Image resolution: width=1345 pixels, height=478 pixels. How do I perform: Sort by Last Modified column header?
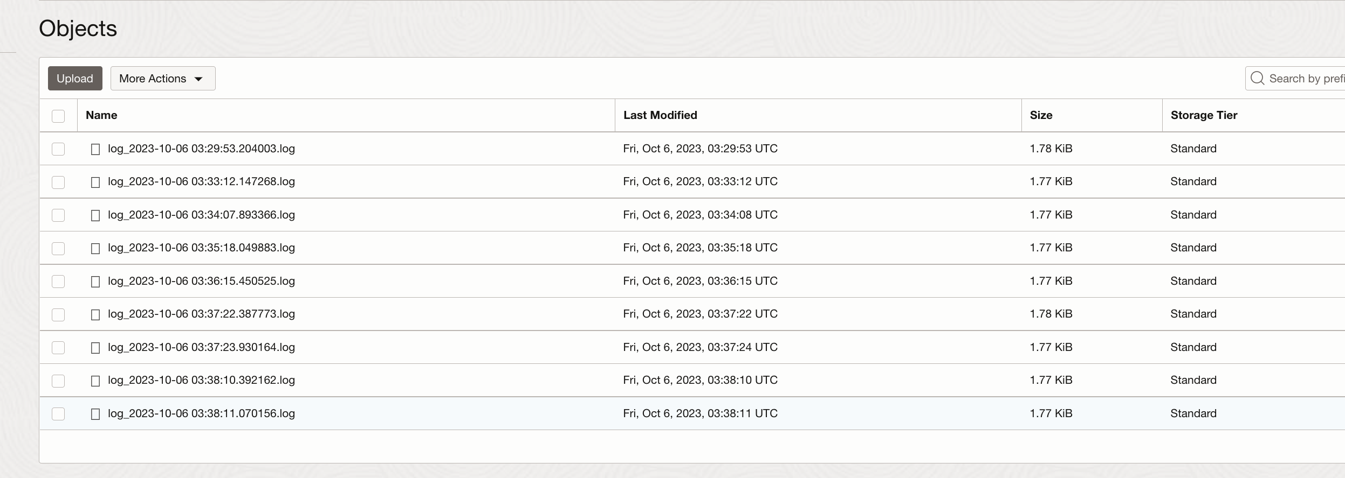(660, 115)
